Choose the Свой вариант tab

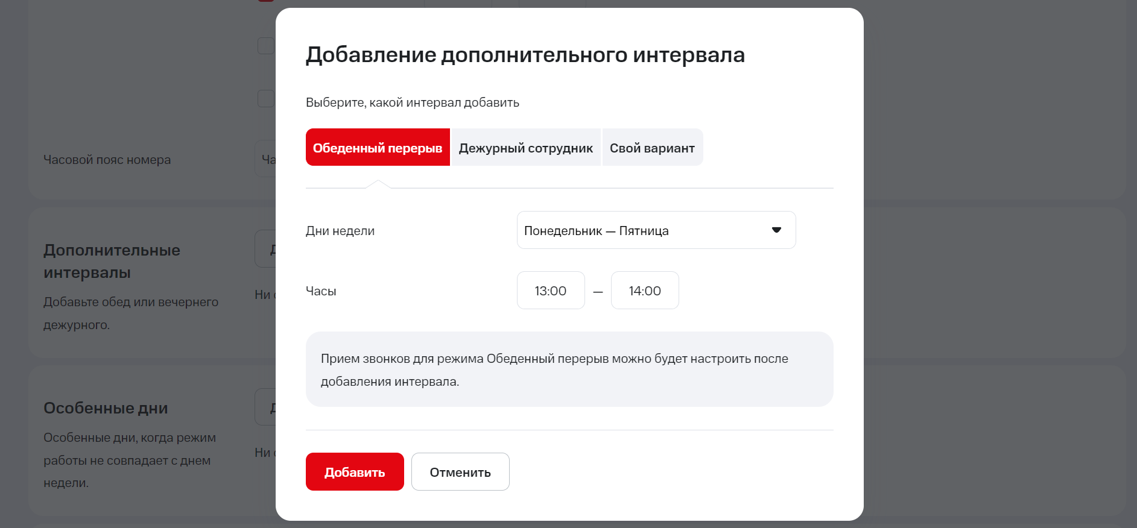(652, 148)
